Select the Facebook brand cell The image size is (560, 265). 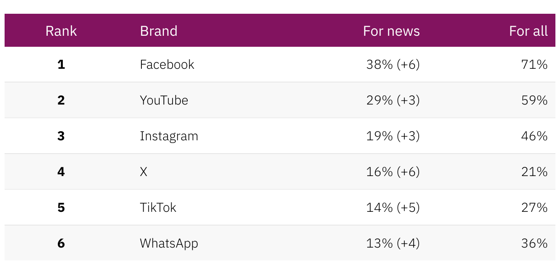click(x=167, y=65)
